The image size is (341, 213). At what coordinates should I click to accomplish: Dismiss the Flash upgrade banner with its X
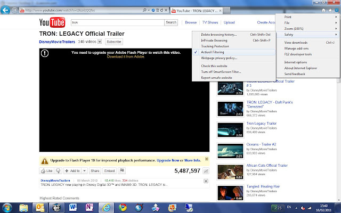(x=207, y=159)
